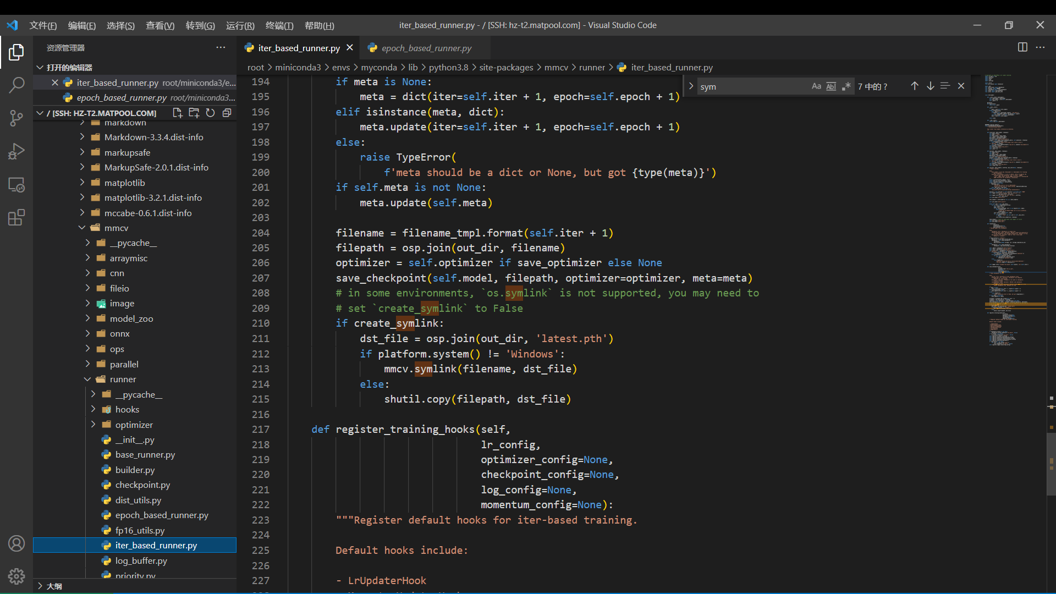Viewport: 1056px width, 594px height.
Task: Toggle Match Whole Word in find widget
Action: coord(831,86)
